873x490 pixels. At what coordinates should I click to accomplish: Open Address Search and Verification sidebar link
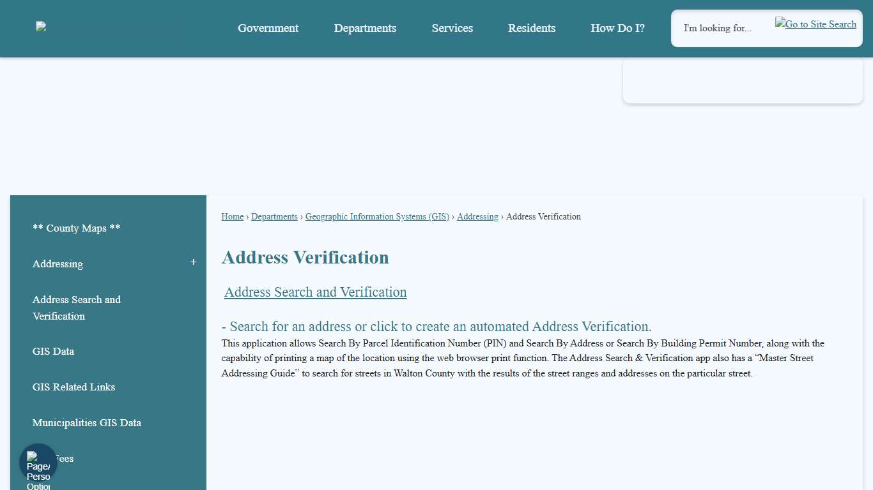[x=77, y=308]
